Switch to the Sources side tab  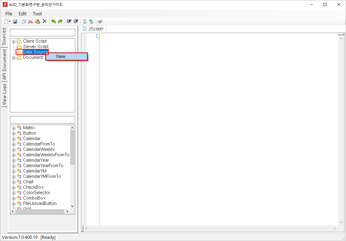click(4, 37)
